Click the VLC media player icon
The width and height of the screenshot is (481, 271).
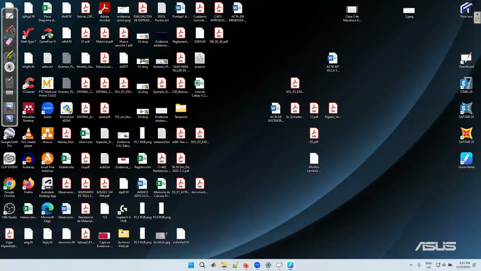point(29,138)
